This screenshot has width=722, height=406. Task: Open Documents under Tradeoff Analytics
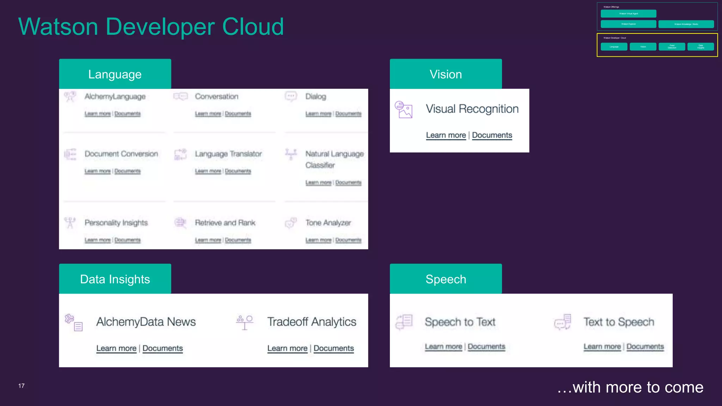click(x=334, y=349)
